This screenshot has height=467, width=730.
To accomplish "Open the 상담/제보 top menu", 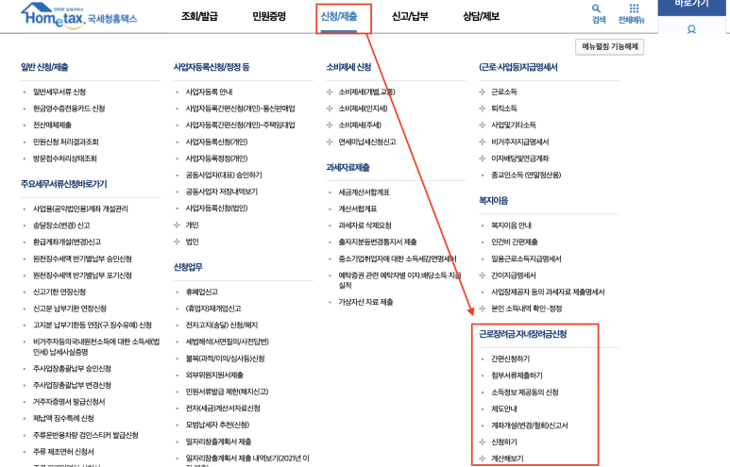I will click(481, 16).
